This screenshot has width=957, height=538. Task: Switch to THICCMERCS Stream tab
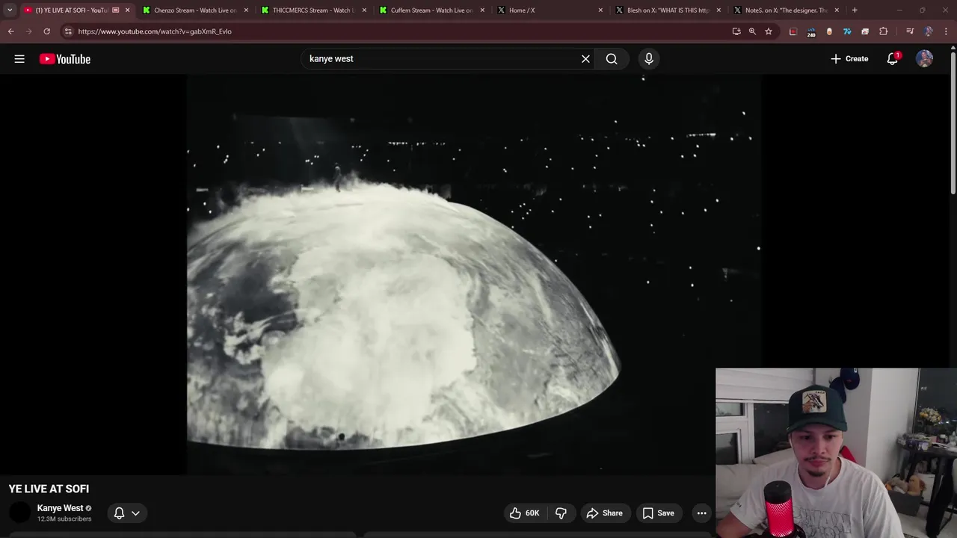[313, 10]
